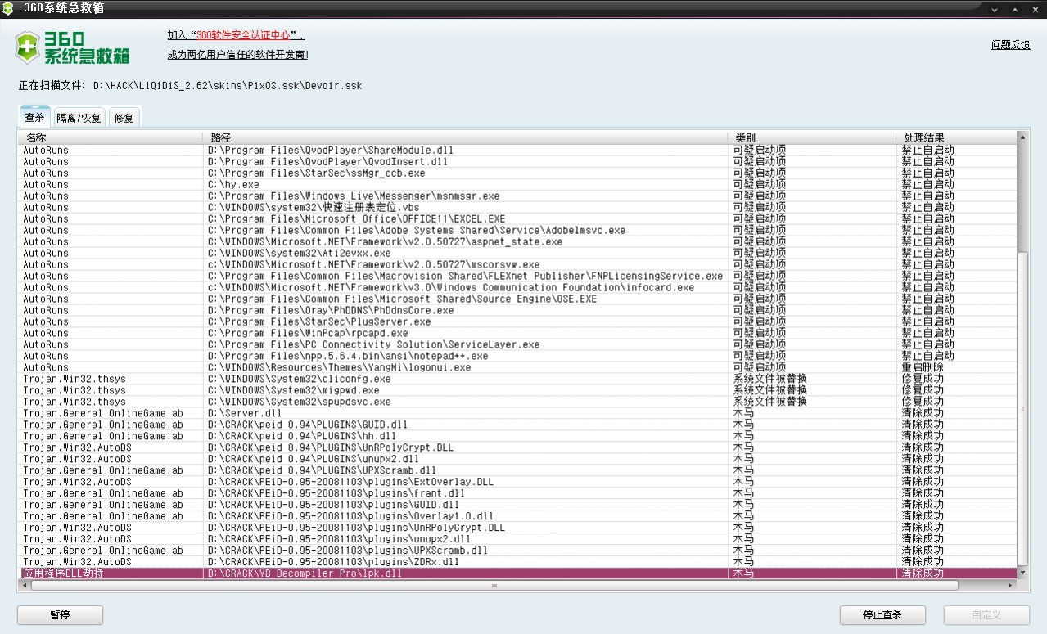The image size is (1047, 634).
Task: Sort by the 处理结果 column header
Action: click(x=956, y=137)
